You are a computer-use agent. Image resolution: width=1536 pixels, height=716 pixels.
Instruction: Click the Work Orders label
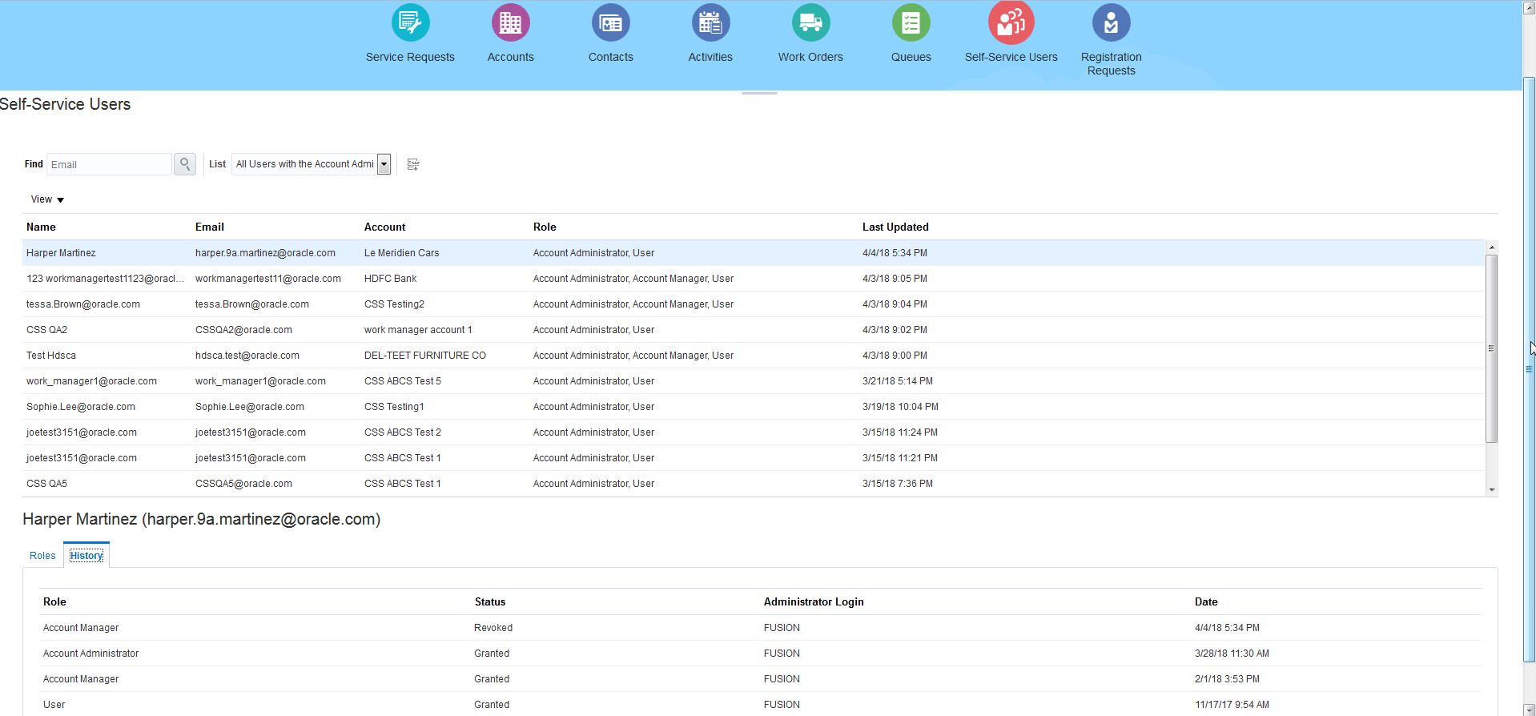click(810, 57)
